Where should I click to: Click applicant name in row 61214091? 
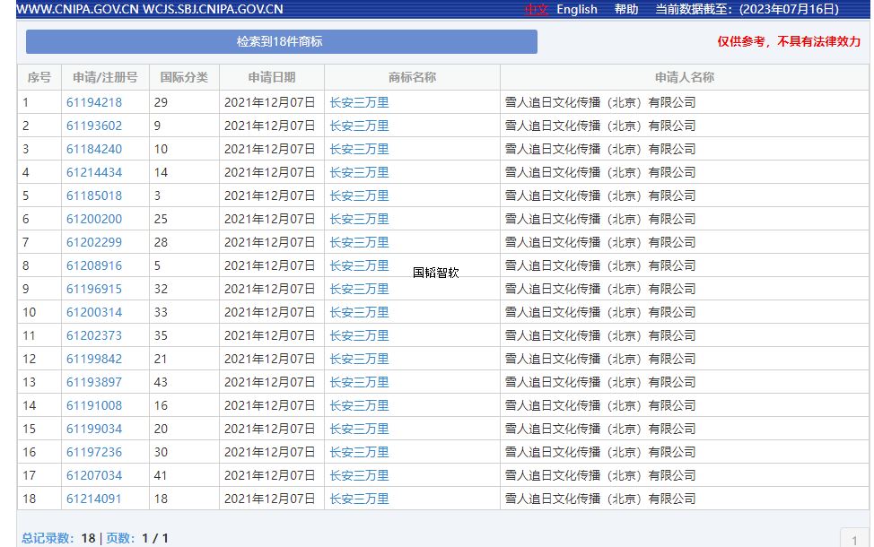pyautogui.click(x=600, y=499)
